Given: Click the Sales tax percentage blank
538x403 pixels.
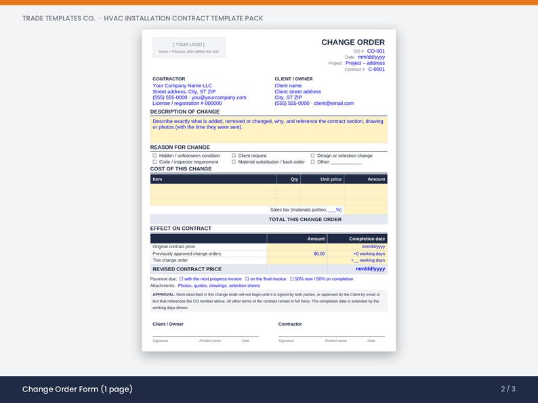Looking at the screenshot, I should 332,210.
